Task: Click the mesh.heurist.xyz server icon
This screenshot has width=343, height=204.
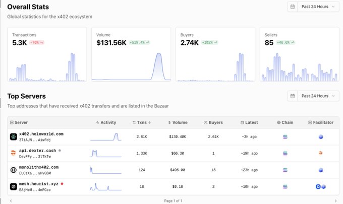Action: pyautogui.click(x=14, y=187)
